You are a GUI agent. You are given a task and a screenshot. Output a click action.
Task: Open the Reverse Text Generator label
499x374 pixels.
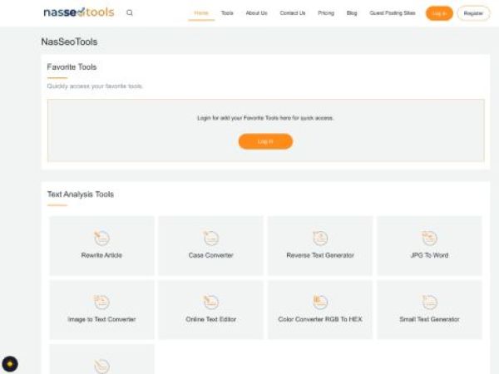(320, 255)
